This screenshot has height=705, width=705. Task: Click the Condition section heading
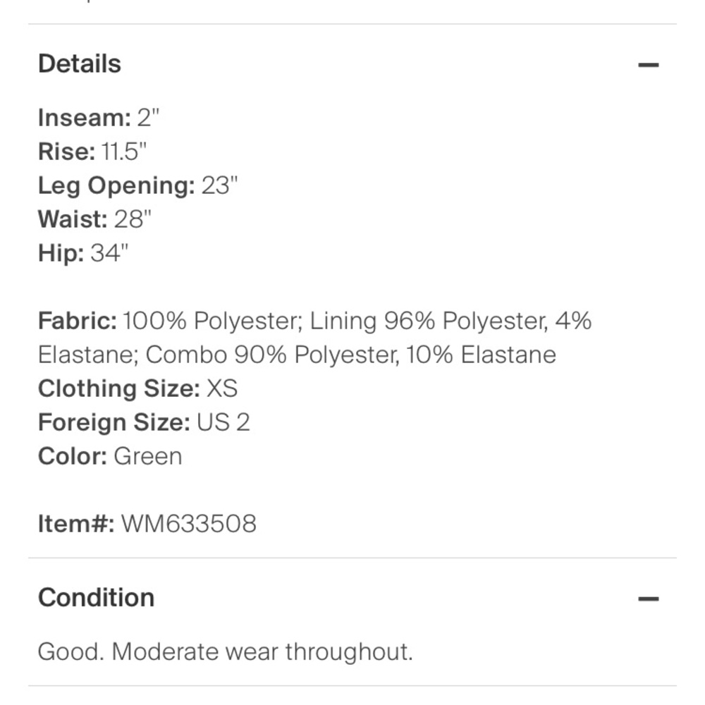coord(96,598)
